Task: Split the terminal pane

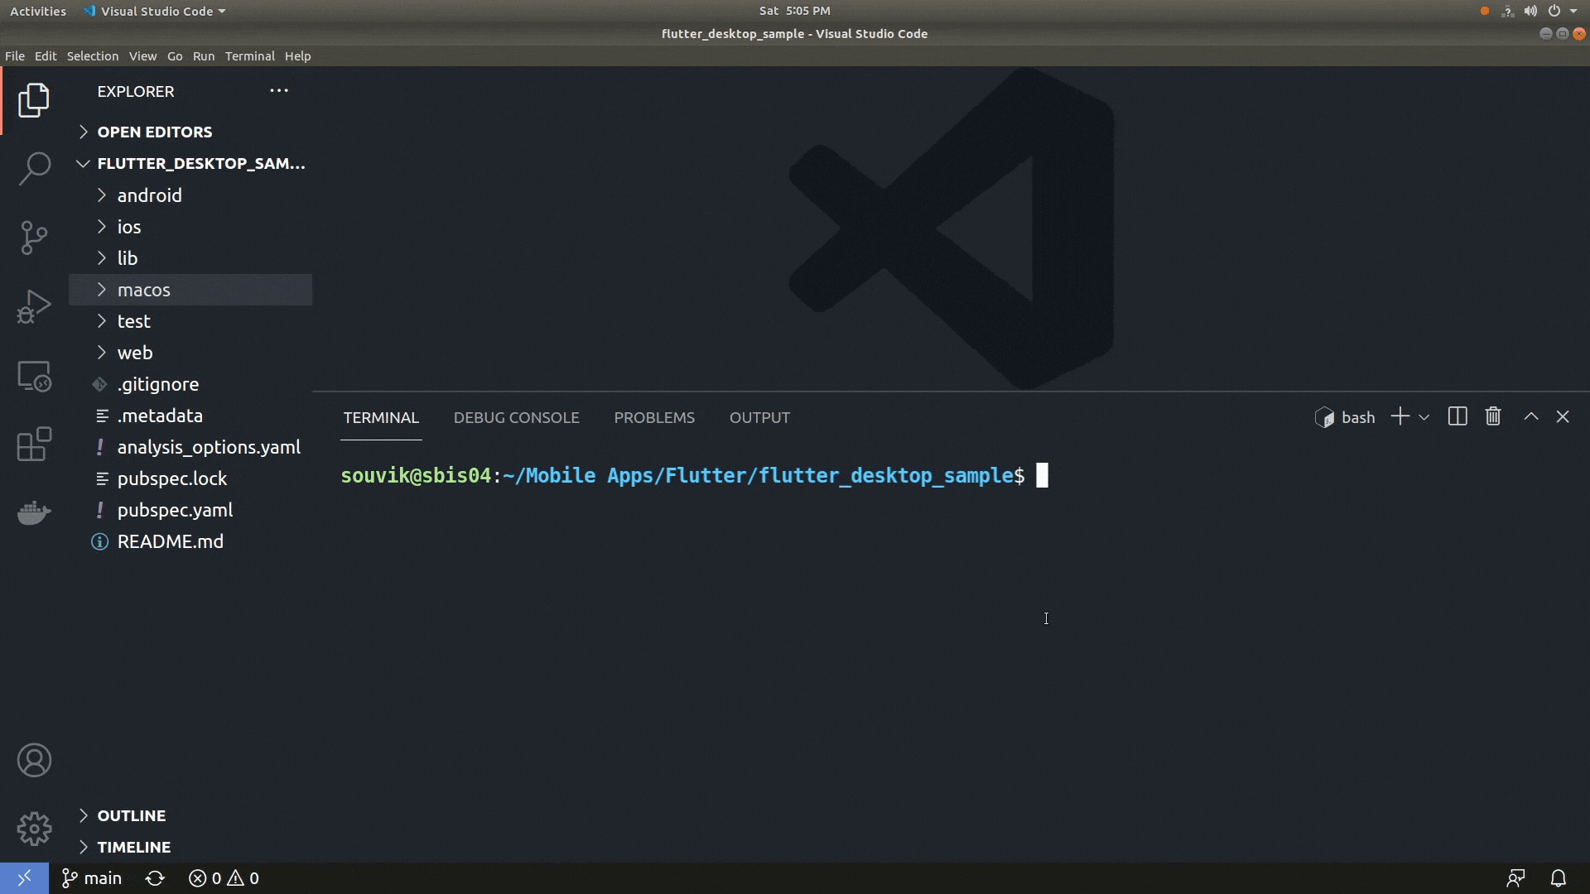Action: coord(1457,416)
